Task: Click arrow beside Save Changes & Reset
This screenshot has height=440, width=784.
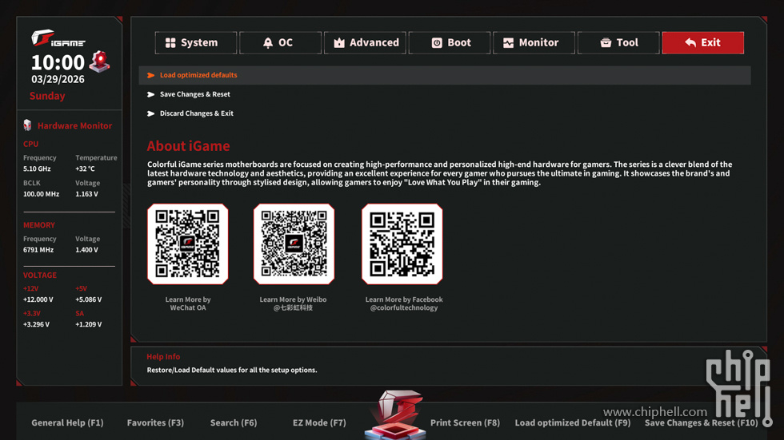Action: click(x=150, y=94)
